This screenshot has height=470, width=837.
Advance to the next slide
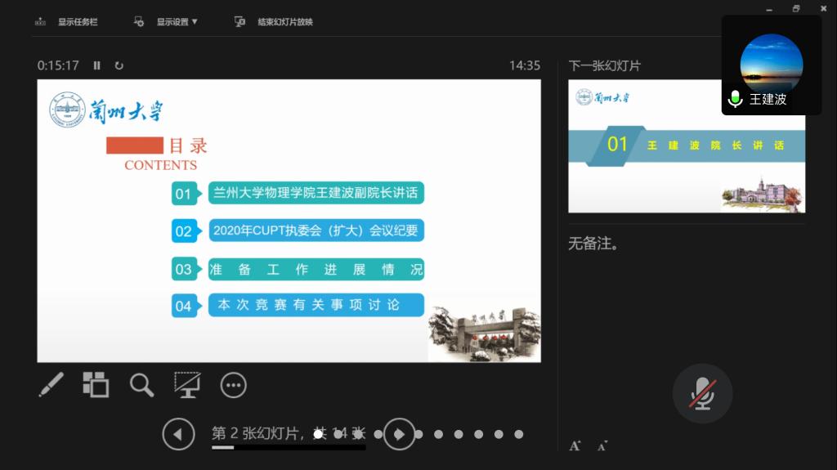[x=399, y=434]
